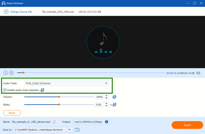Toggle Enable audio noise reduction checkbox
Image resolution: width=205 pixels, height=134 pixels.
pos(5,90)
